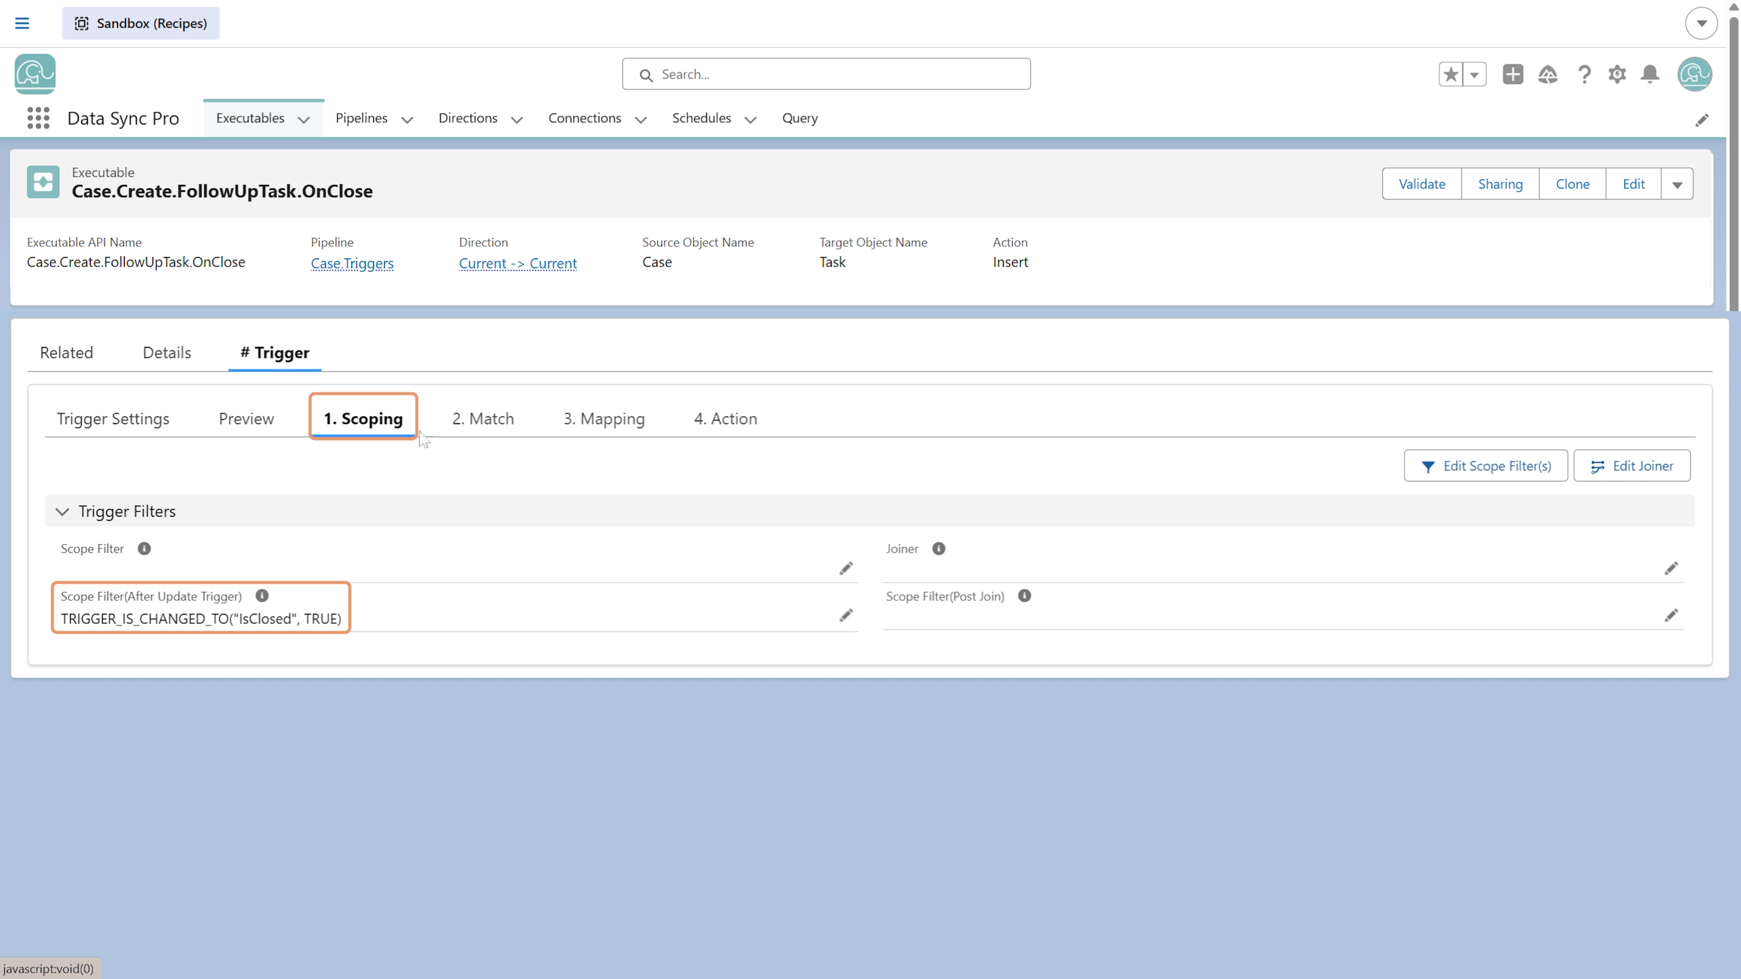Image resolution: width=1741 pixels, height=979 pixels.
Task: Click the Connections nav tab label
Action: pos(584,118)
